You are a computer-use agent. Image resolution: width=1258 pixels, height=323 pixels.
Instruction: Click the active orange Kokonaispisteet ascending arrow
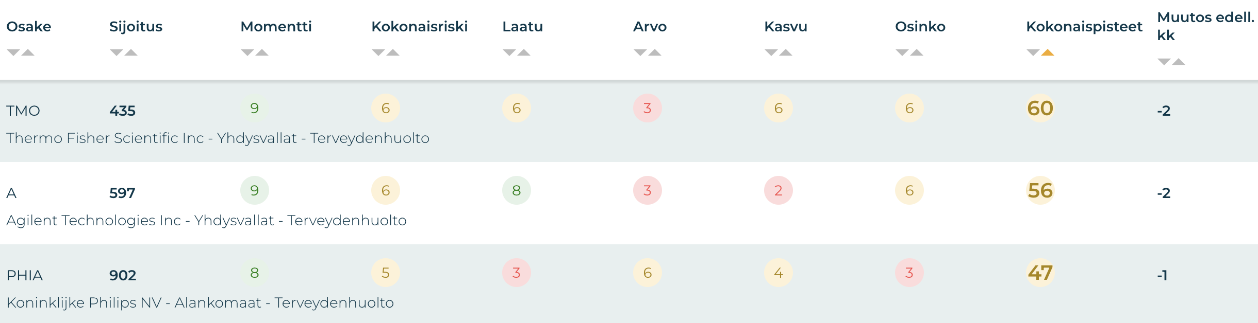[1048, 52]
